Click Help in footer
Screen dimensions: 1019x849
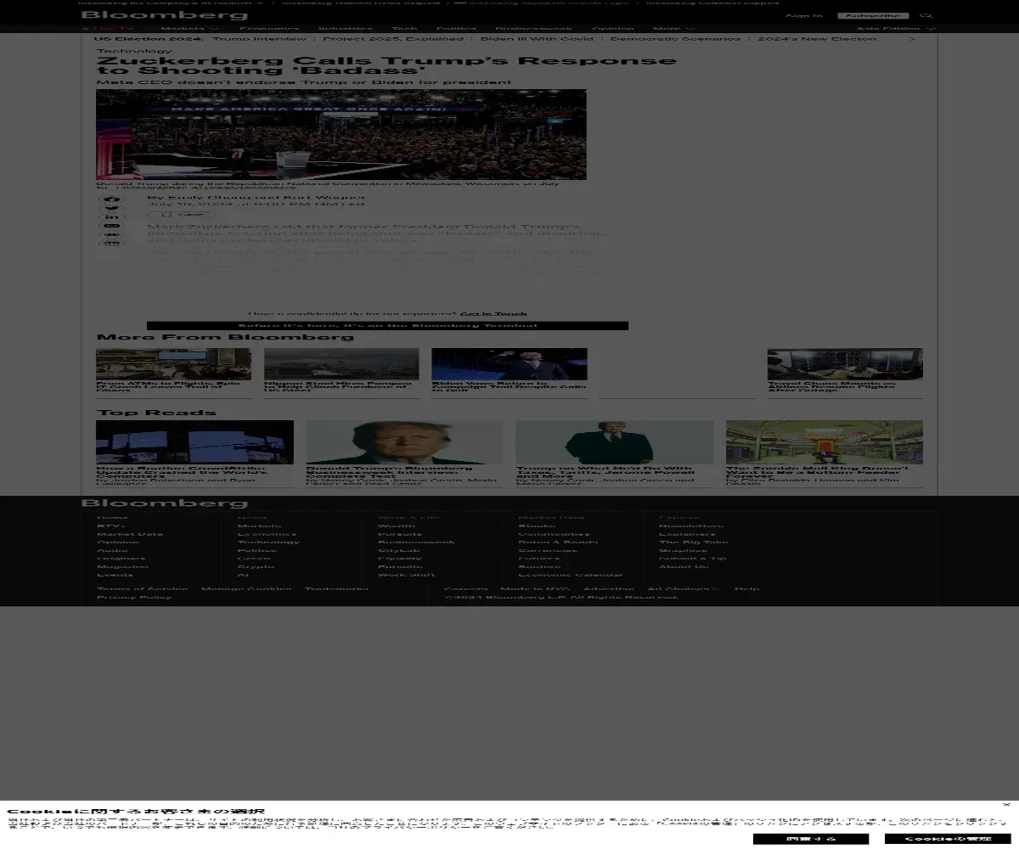coord(747,589)
